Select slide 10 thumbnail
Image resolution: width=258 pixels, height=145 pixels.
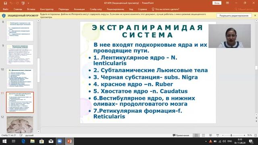20,79
